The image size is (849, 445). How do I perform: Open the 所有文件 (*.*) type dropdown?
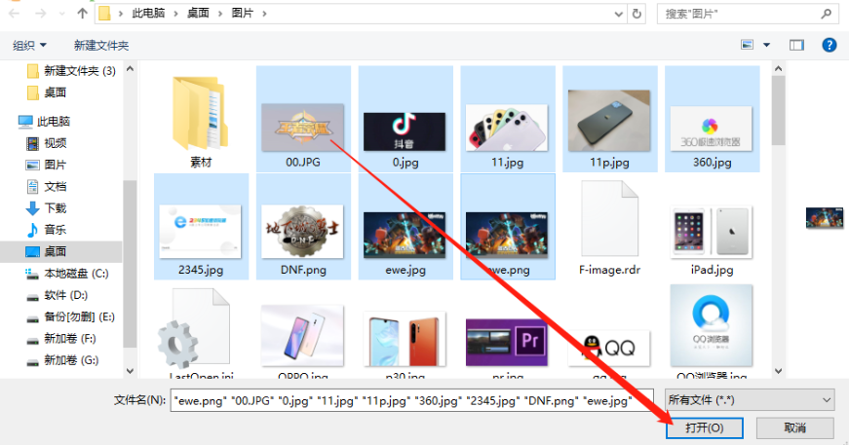(750, 400)
